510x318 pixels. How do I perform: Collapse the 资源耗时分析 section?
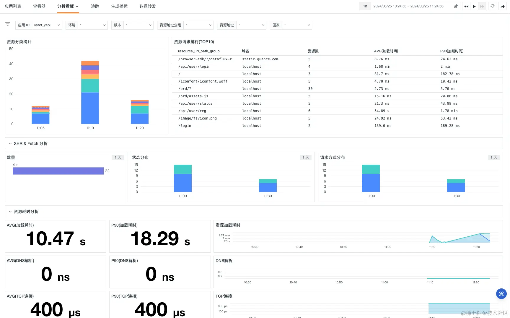click(10, 212)
